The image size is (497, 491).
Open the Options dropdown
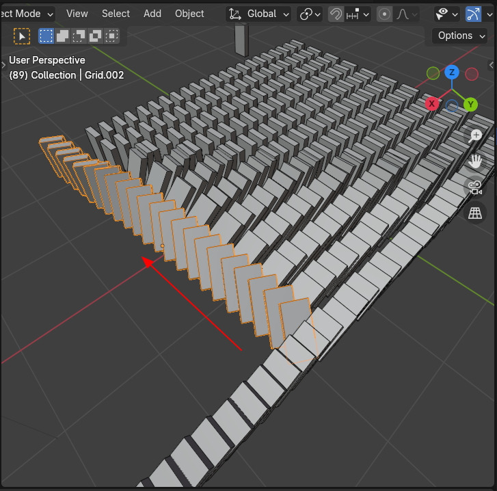(x=459, y=36)
